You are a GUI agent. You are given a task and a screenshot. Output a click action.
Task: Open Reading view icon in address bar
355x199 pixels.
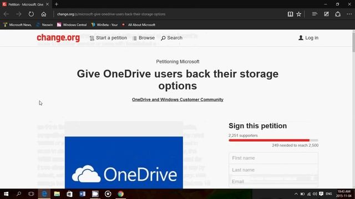tap(290, 14)
